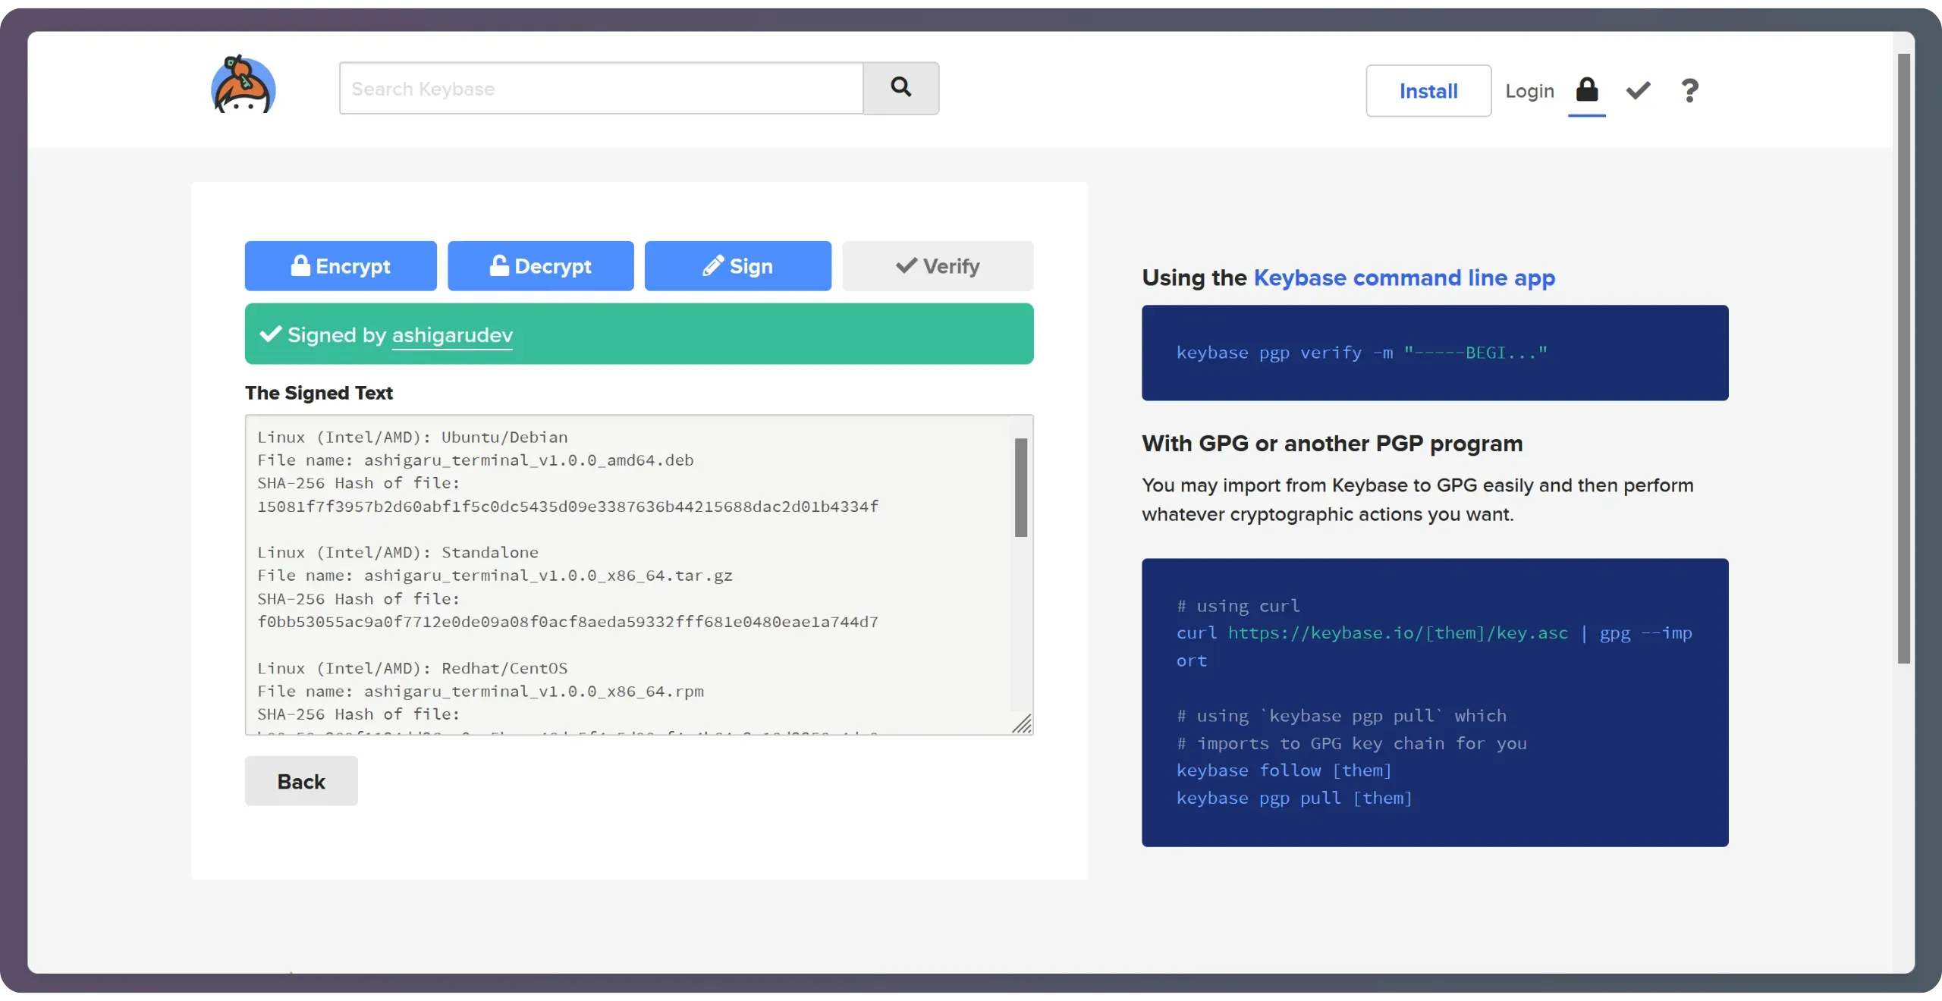Click the Keybase mascot logo
1942x1001 pixels.
(x=243, y=86)
